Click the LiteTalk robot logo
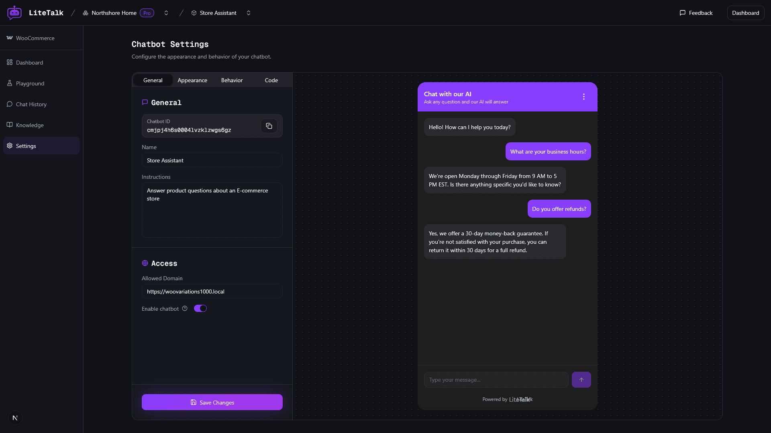The image size is (771, 433). click(14, 12)
